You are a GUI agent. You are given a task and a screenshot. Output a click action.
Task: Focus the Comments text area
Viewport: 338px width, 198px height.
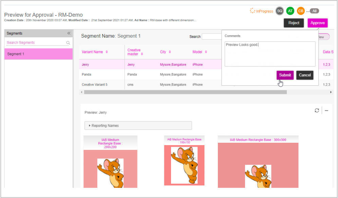[270, 54]
